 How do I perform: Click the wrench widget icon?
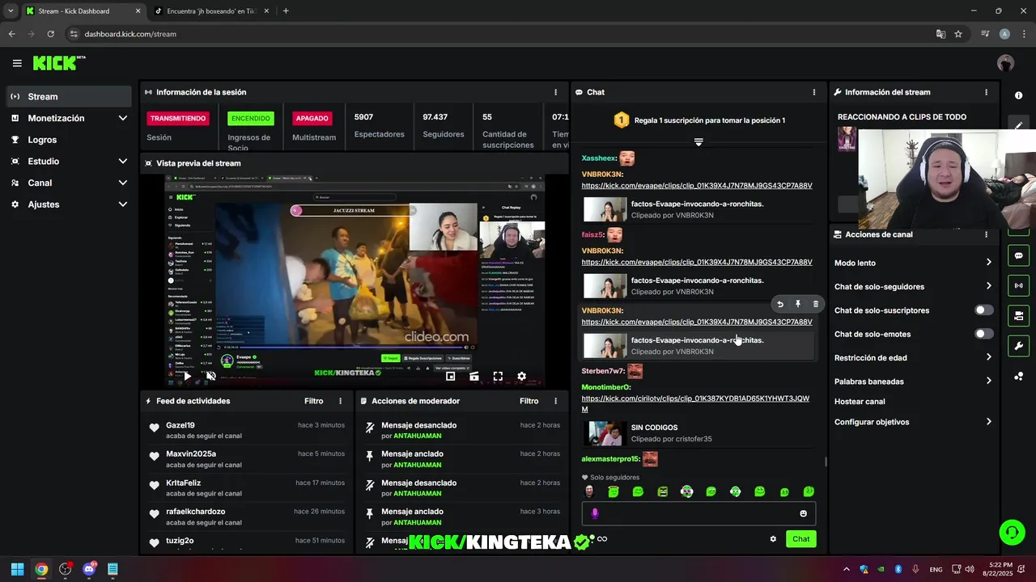[x=1018, y=346]
